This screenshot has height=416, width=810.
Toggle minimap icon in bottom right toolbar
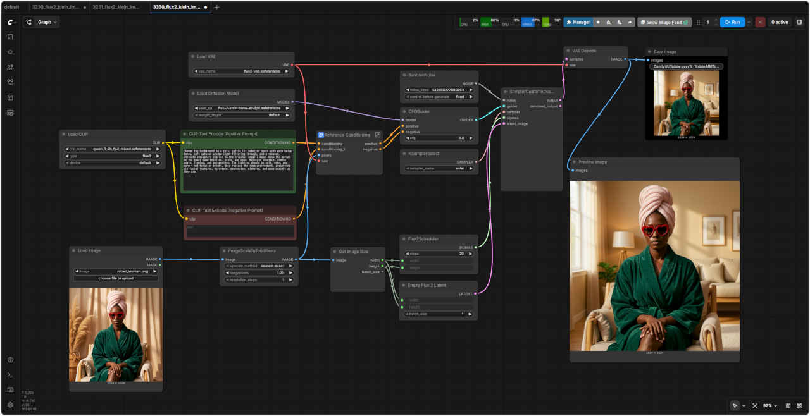tap(788, 405)
